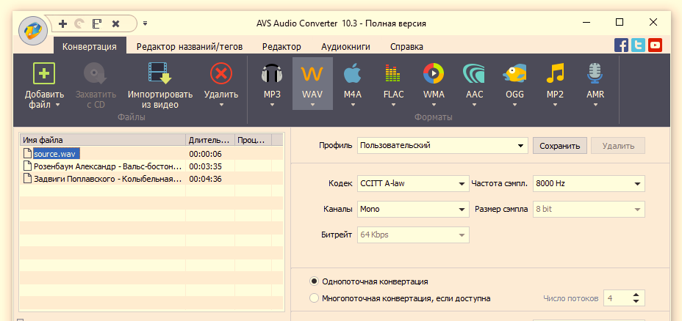This screenshot has width=682, height=321.
Task: Select Однопоточная конвертация radio button
Action: tap(314, 281)
